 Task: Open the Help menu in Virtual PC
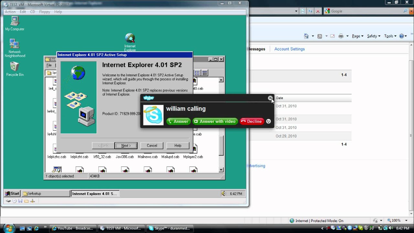click(58, 12)
